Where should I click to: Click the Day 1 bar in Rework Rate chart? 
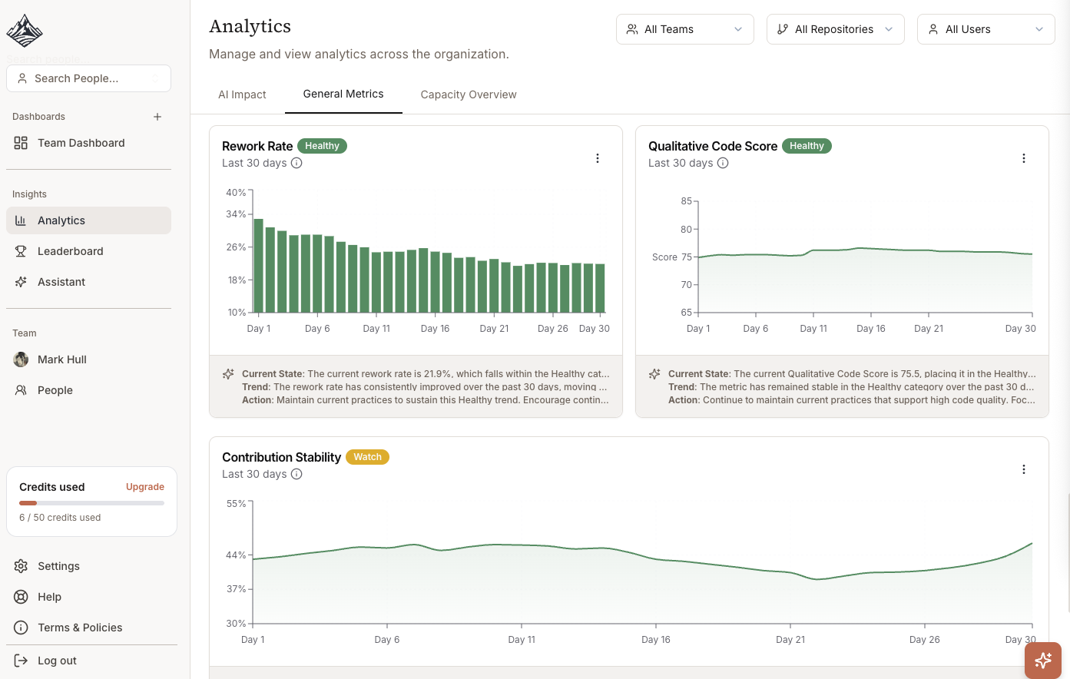coord(259,266)
